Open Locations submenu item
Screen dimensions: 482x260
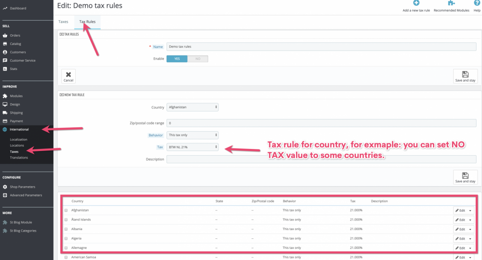point(17,146)
